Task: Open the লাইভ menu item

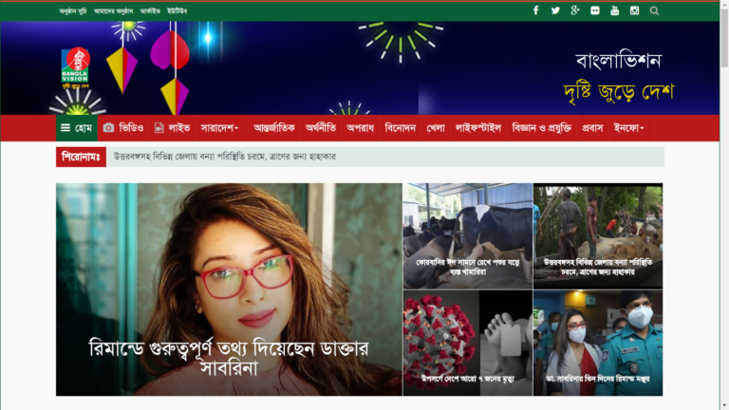Action: (x=172, y=128)
